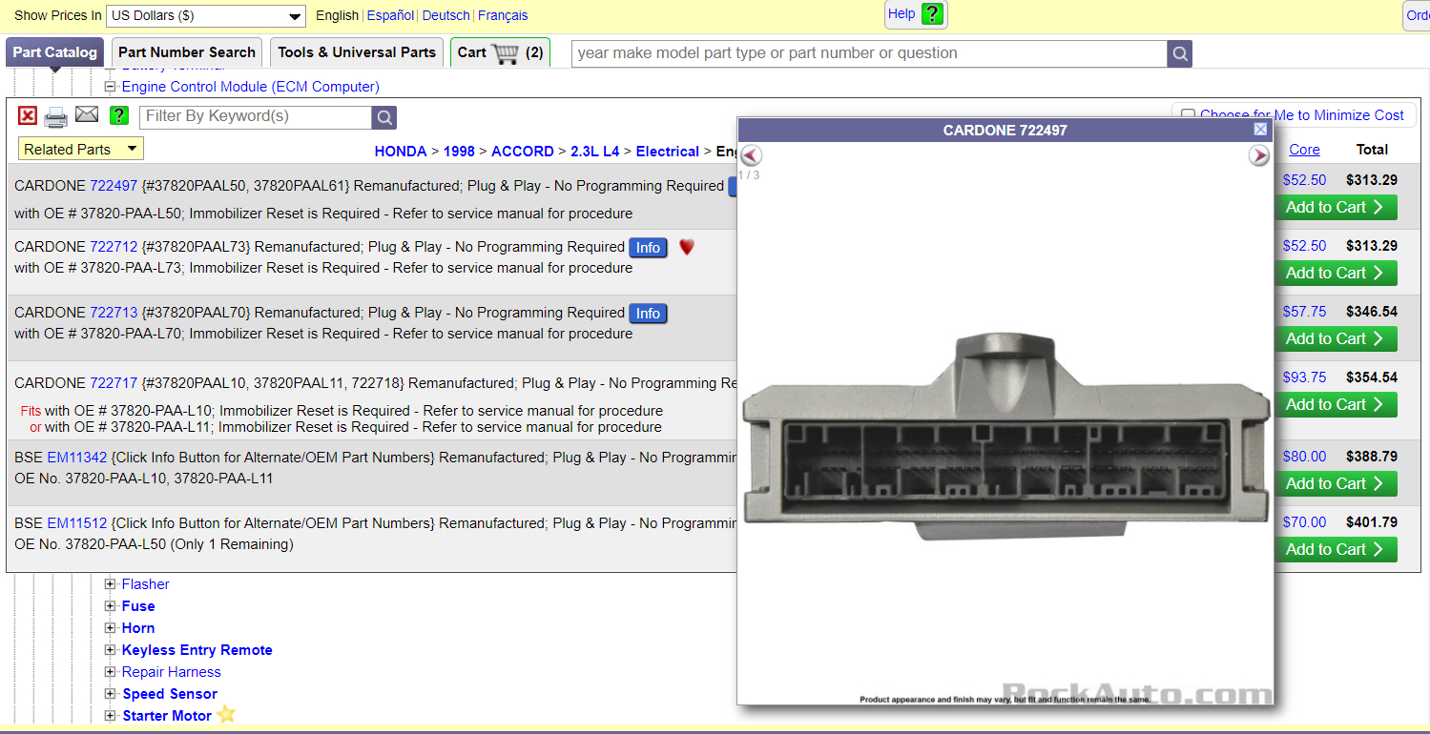This screenshot has height=734, width=1430.
Task: Click the Electrical breadcrumb link
Action: pyautogui.click(x=668, y=152)
